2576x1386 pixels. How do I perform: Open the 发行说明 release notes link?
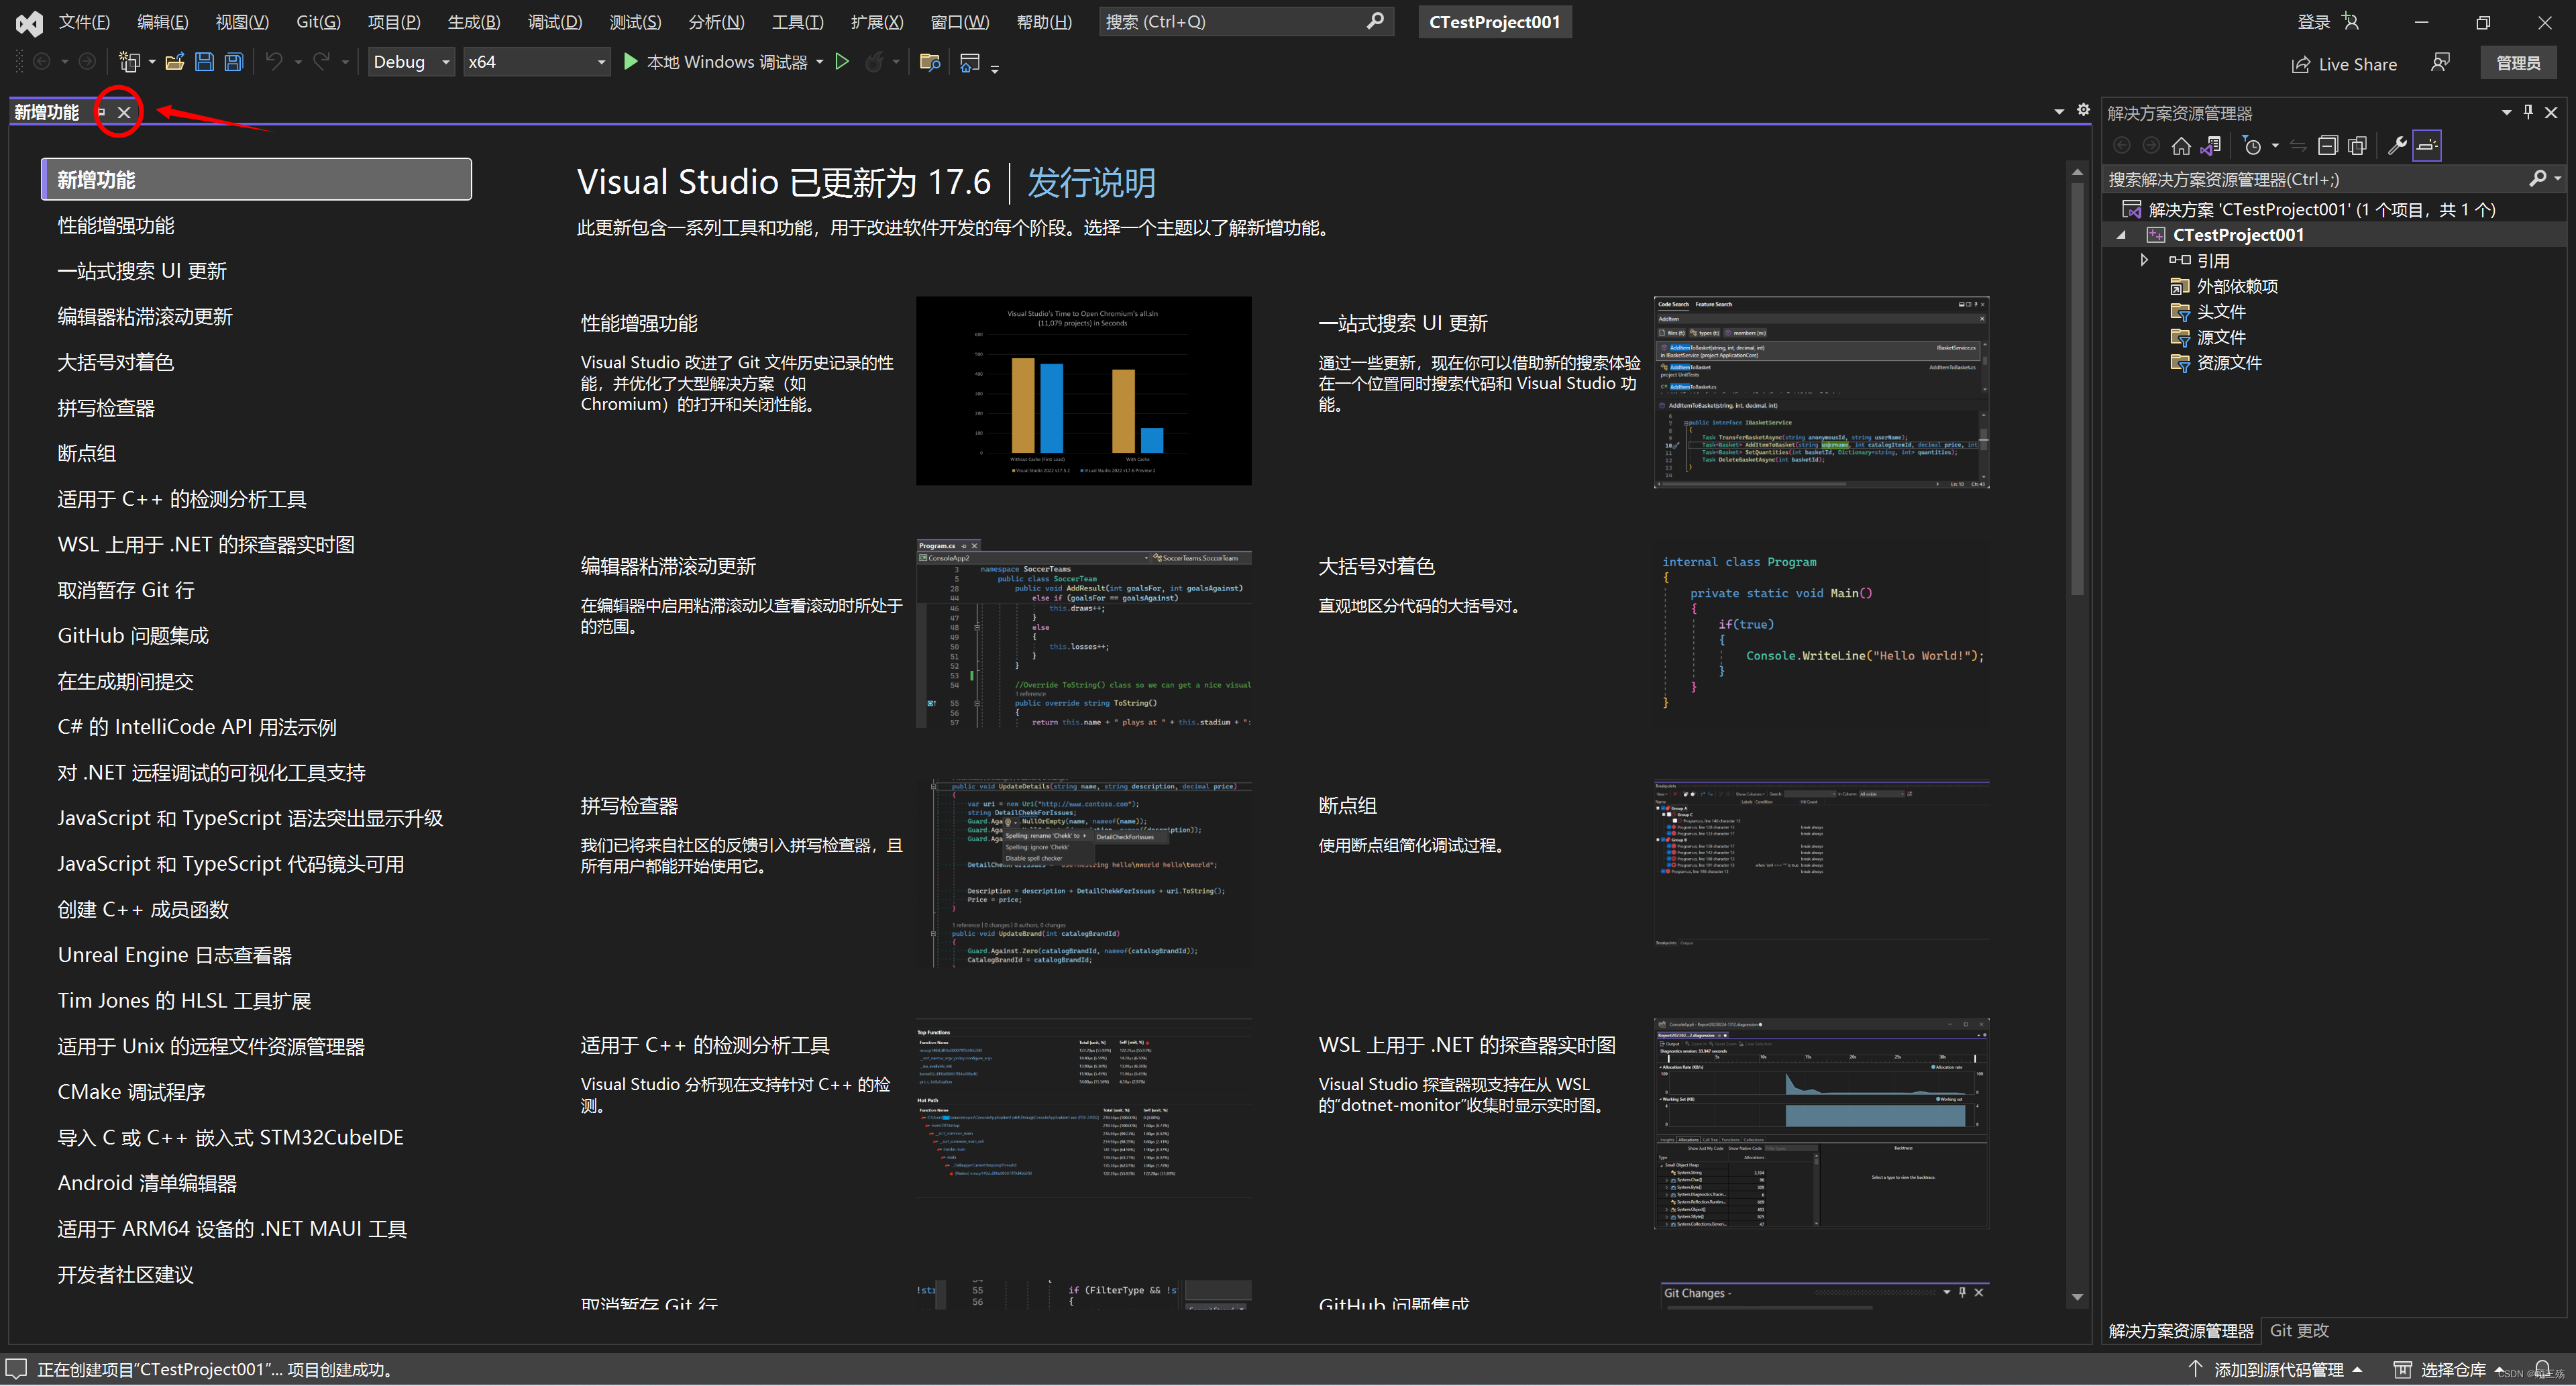coord(1091,183)
